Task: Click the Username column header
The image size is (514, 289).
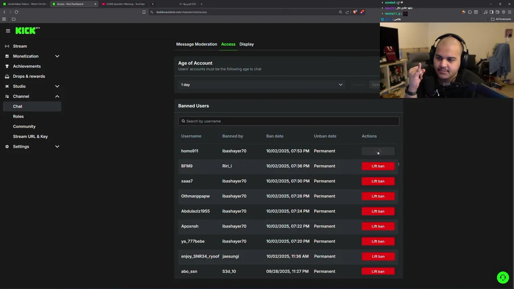Action: [x=191, y=136]
